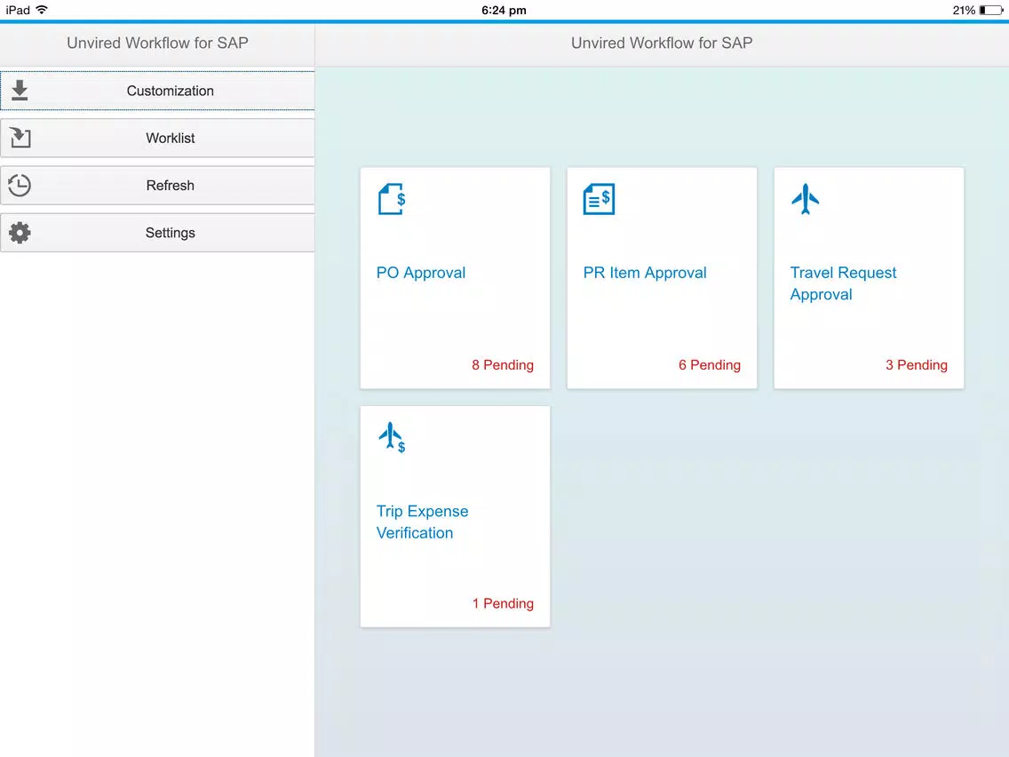1009x757 pixels.
Task: Tap the 6:24 pm clock
Action: pyautogui.click(x=504, y=11)
